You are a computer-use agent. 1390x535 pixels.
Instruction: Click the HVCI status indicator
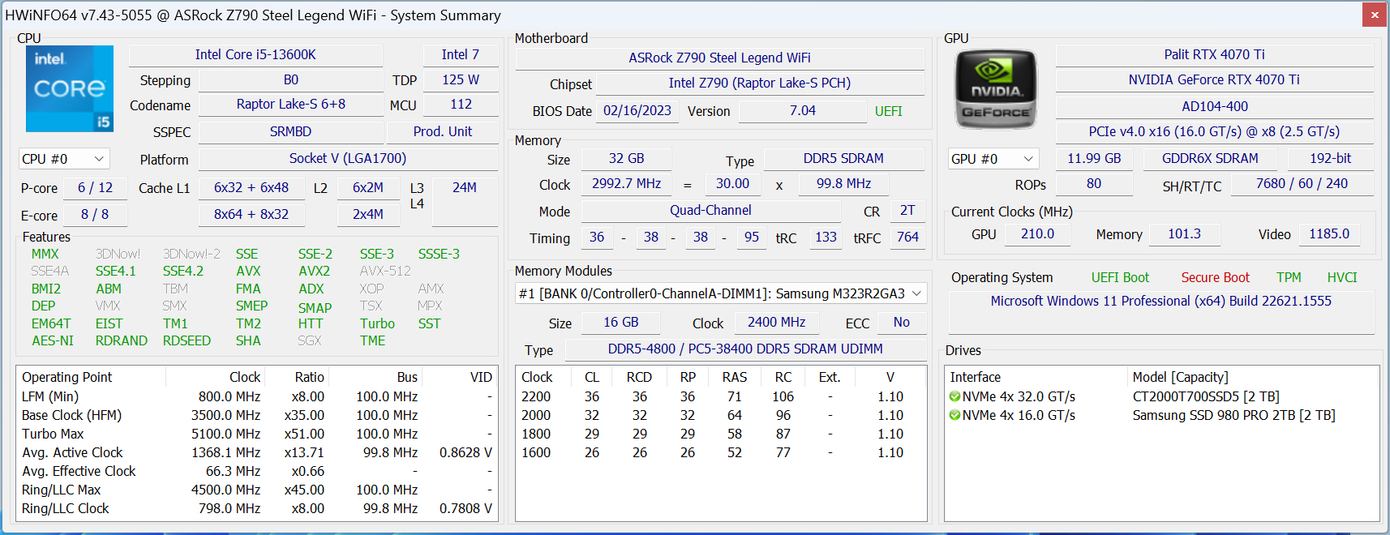(1342, 278)
